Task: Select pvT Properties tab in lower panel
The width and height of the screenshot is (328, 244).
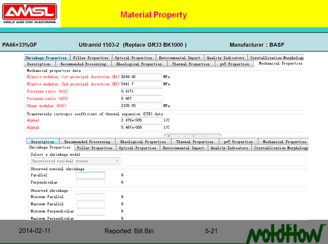Action: tap(238, 142)
